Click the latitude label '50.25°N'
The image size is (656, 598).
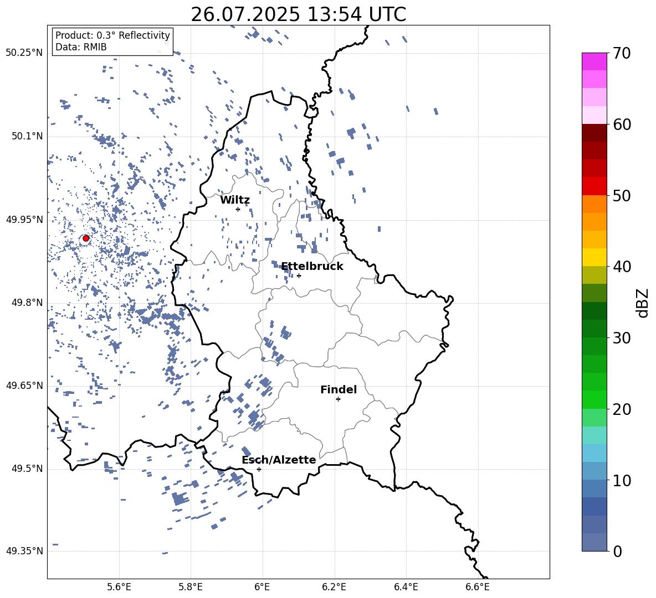point(24,53)
